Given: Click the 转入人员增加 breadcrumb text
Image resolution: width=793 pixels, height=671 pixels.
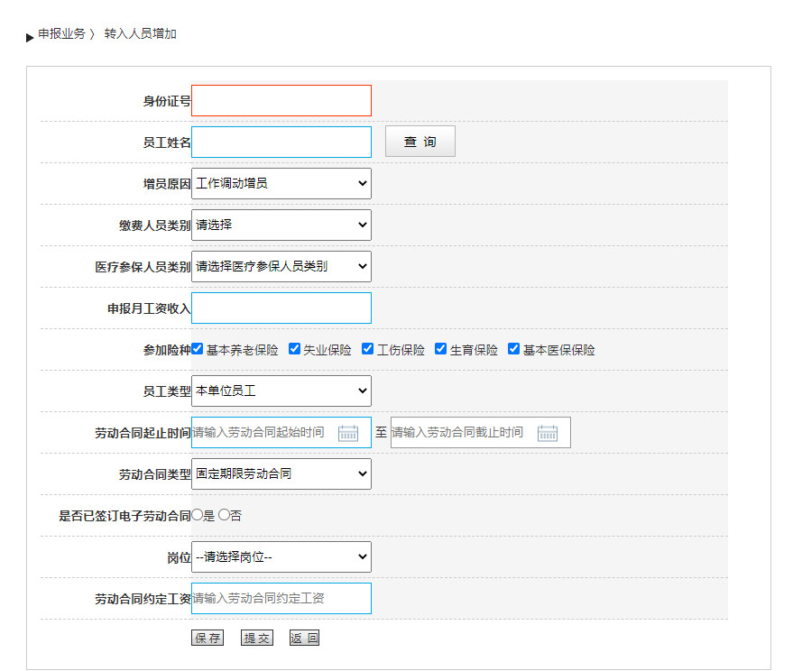Looking at the screenshot, I should (x=140, y=34).
